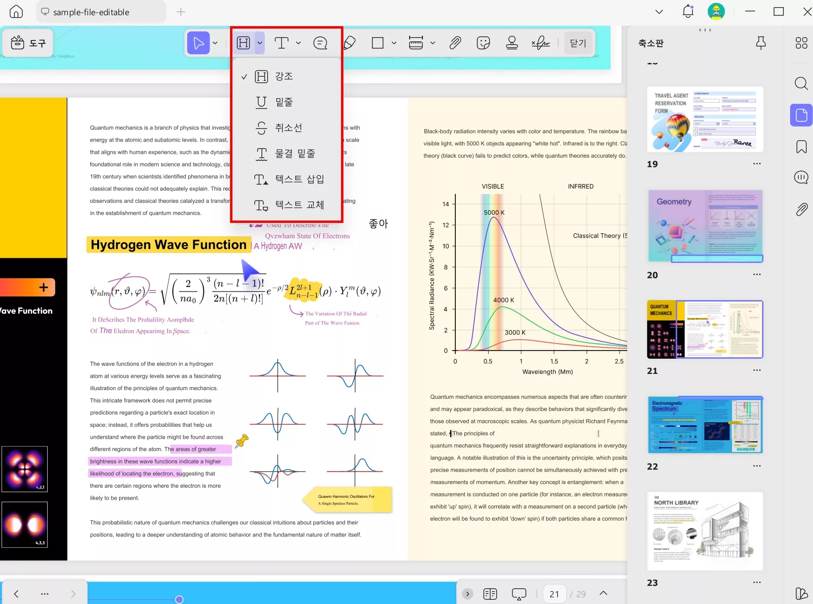Expand the collapsed bottom bar right arrow

click(x=468, y=594)
